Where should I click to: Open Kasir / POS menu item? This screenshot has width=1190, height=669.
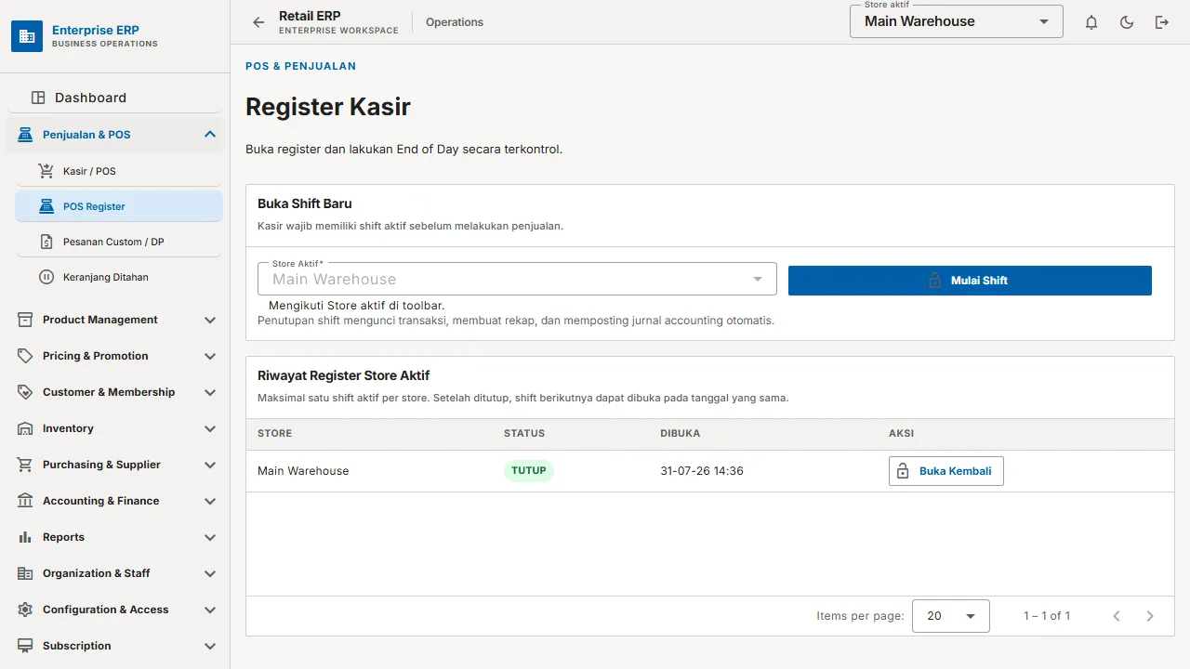coord(119,171)
